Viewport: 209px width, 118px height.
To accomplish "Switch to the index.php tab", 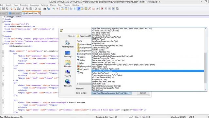I will click(x=15, y=13).
